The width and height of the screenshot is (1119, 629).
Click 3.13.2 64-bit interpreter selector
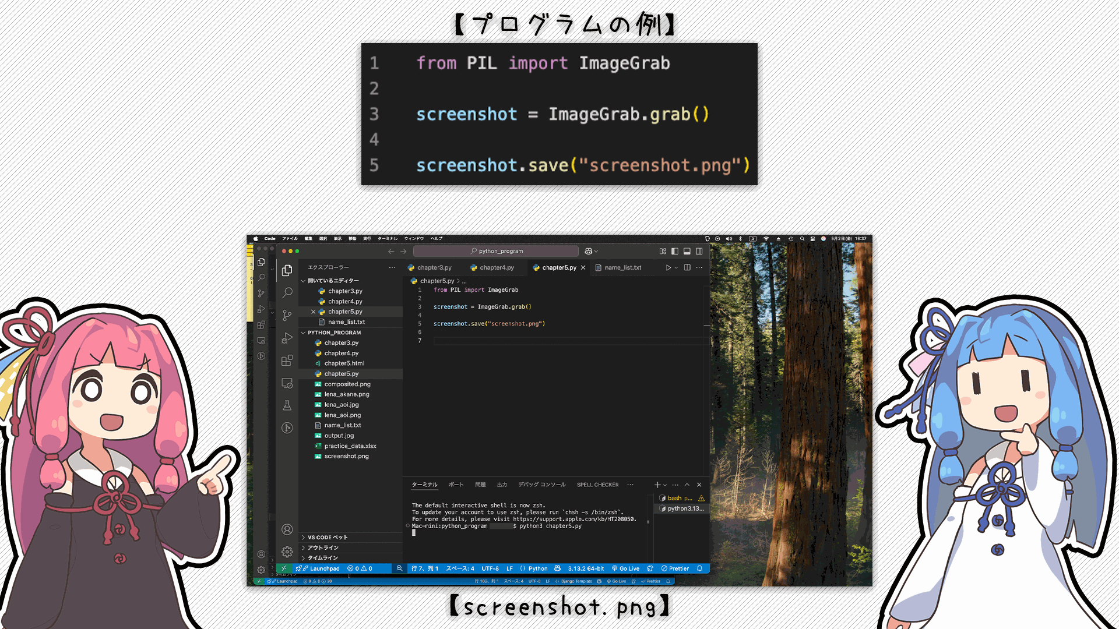(586, 568)
